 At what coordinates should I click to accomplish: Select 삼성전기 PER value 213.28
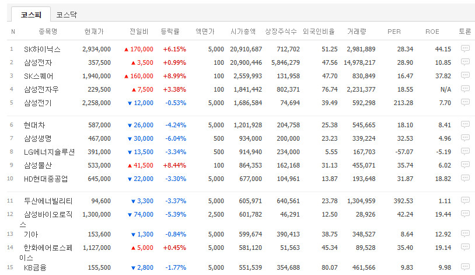[x=403, y=103]
